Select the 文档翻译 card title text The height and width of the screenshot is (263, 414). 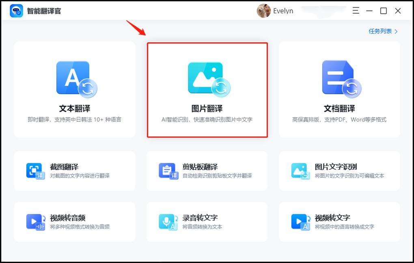339,109
